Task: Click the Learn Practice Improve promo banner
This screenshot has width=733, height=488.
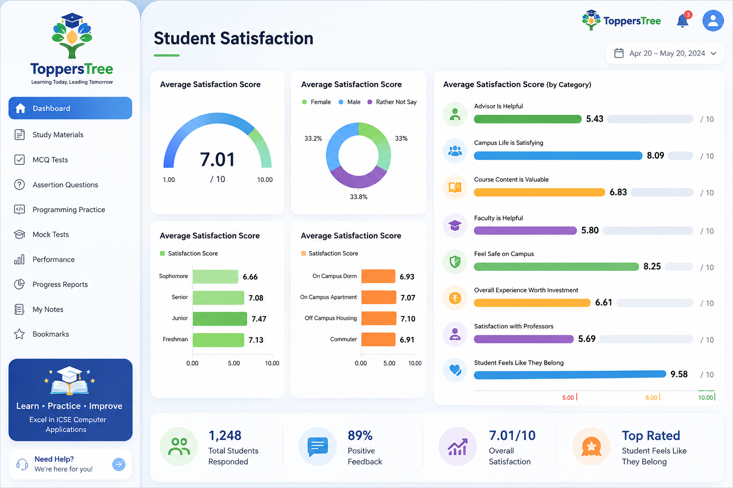Action: click(x=70, y=400)
